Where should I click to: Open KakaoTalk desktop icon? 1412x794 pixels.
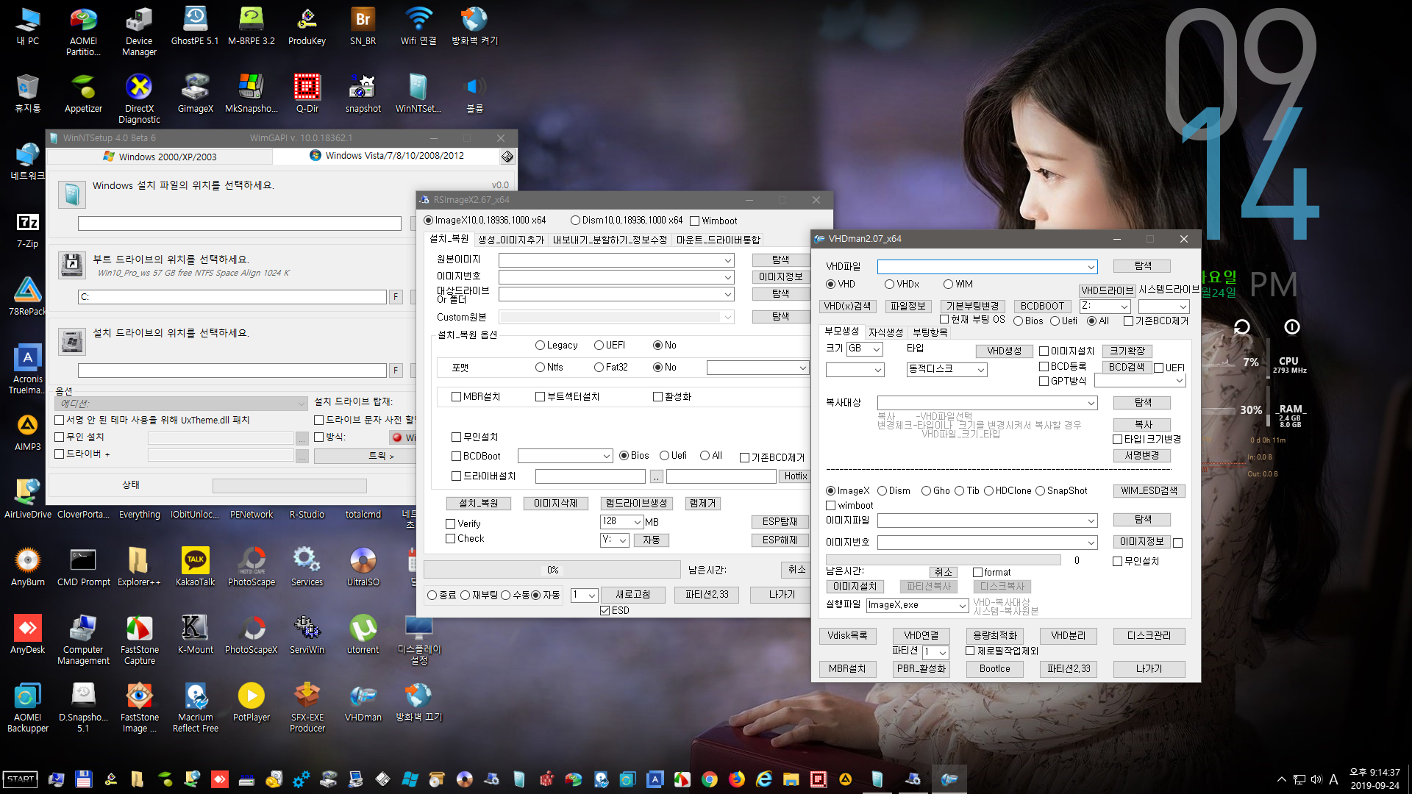[x=195, y=568]
